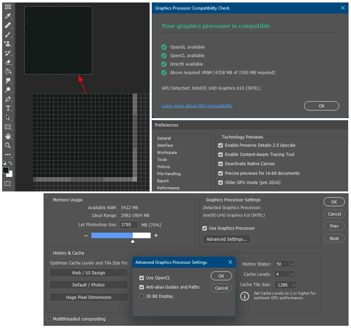Select the Eyedropper tool
Screen dimensions: 351x329
point(8,16)
